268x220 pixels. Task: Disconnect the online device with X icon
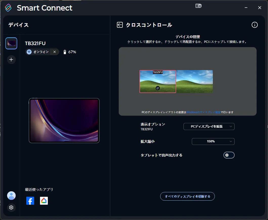54,52
